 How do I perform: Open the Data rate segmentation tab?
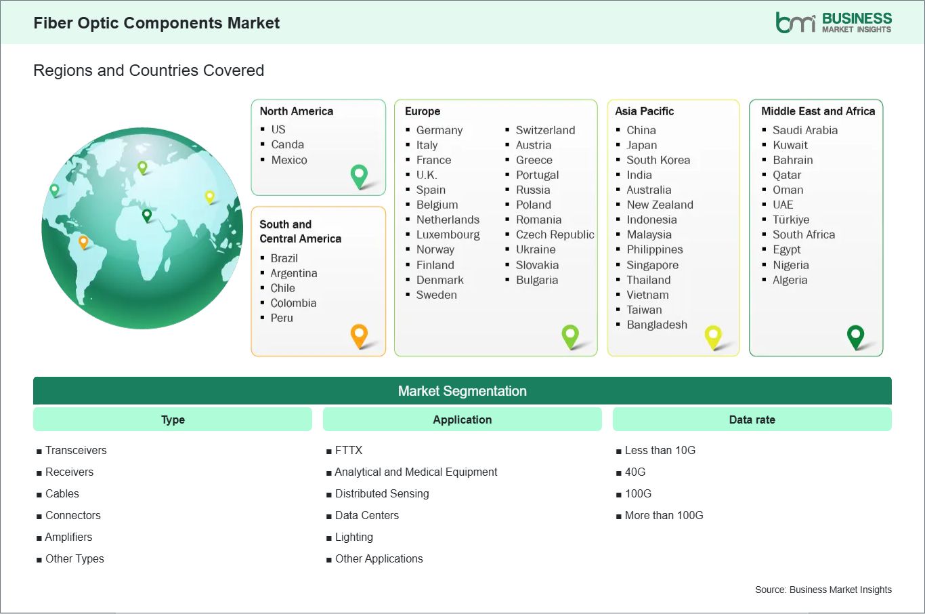pyautogui.click(x=752, y=419)
